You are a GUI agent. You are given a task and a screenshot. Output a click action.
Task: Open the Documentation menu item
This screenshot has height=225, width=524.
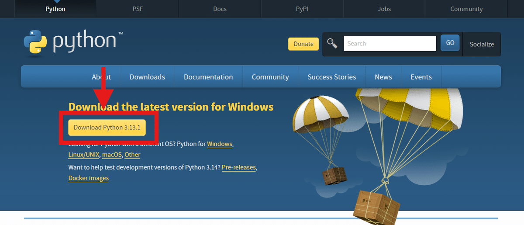208,77
